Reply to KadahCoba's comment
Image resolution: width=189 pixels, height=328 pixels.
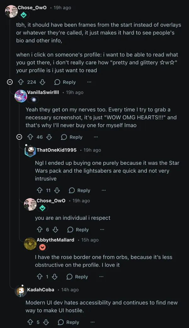coord(68,322)
